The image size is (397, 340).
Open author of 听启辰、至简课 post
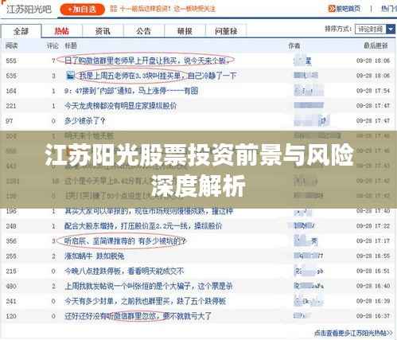click(x=306, y=241)
